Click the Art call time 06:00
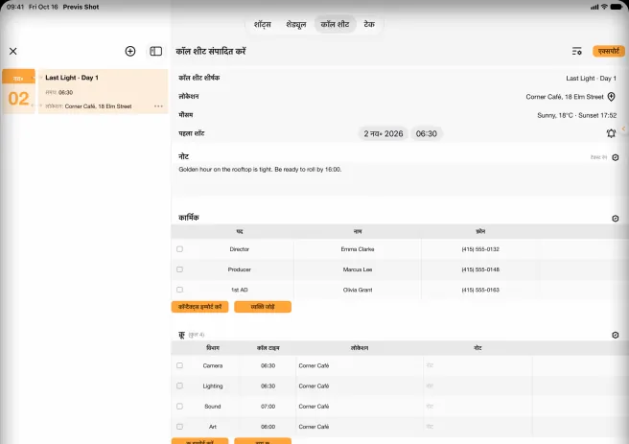This screenshot has width=629, height=444. (268, 427)
